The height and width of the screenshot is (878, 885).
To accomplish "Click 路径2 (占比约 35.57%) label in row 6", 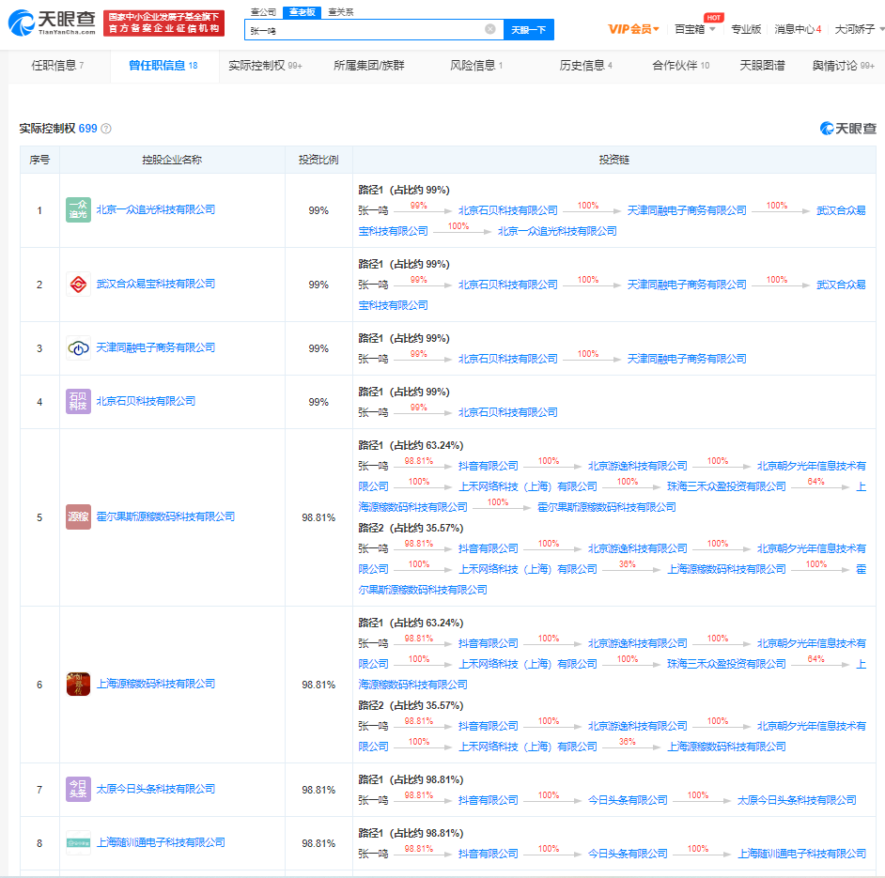I will point(411,705).
